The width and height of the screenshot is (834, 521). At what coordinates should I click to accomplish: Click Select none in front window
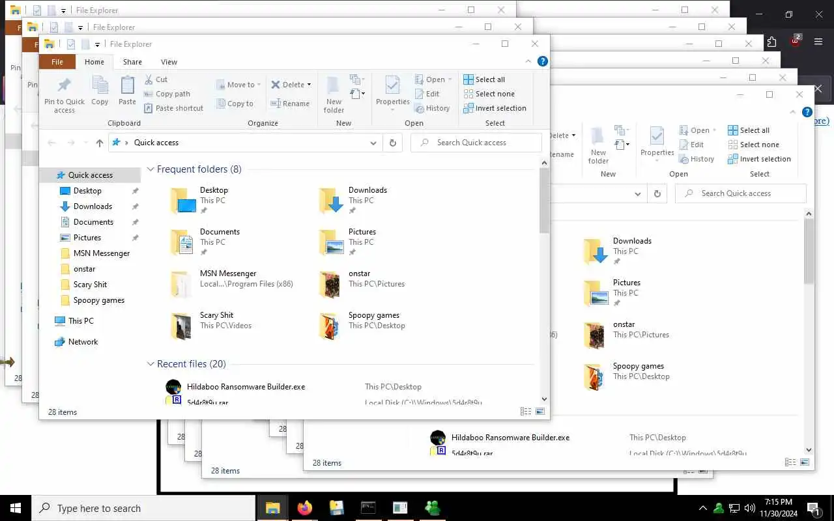489,94
